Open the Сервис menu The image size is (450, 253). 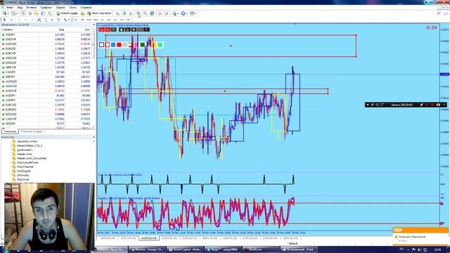click(60, 8)
